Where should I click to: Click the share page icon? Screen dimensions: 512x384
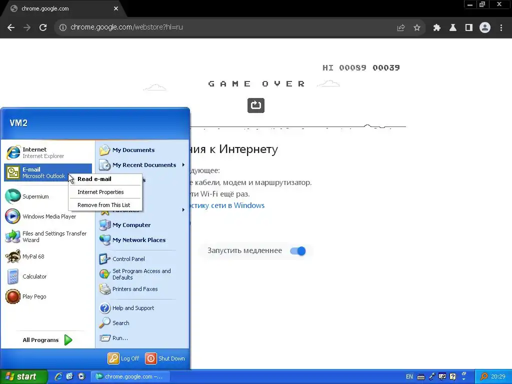click(x=401, y=27)
